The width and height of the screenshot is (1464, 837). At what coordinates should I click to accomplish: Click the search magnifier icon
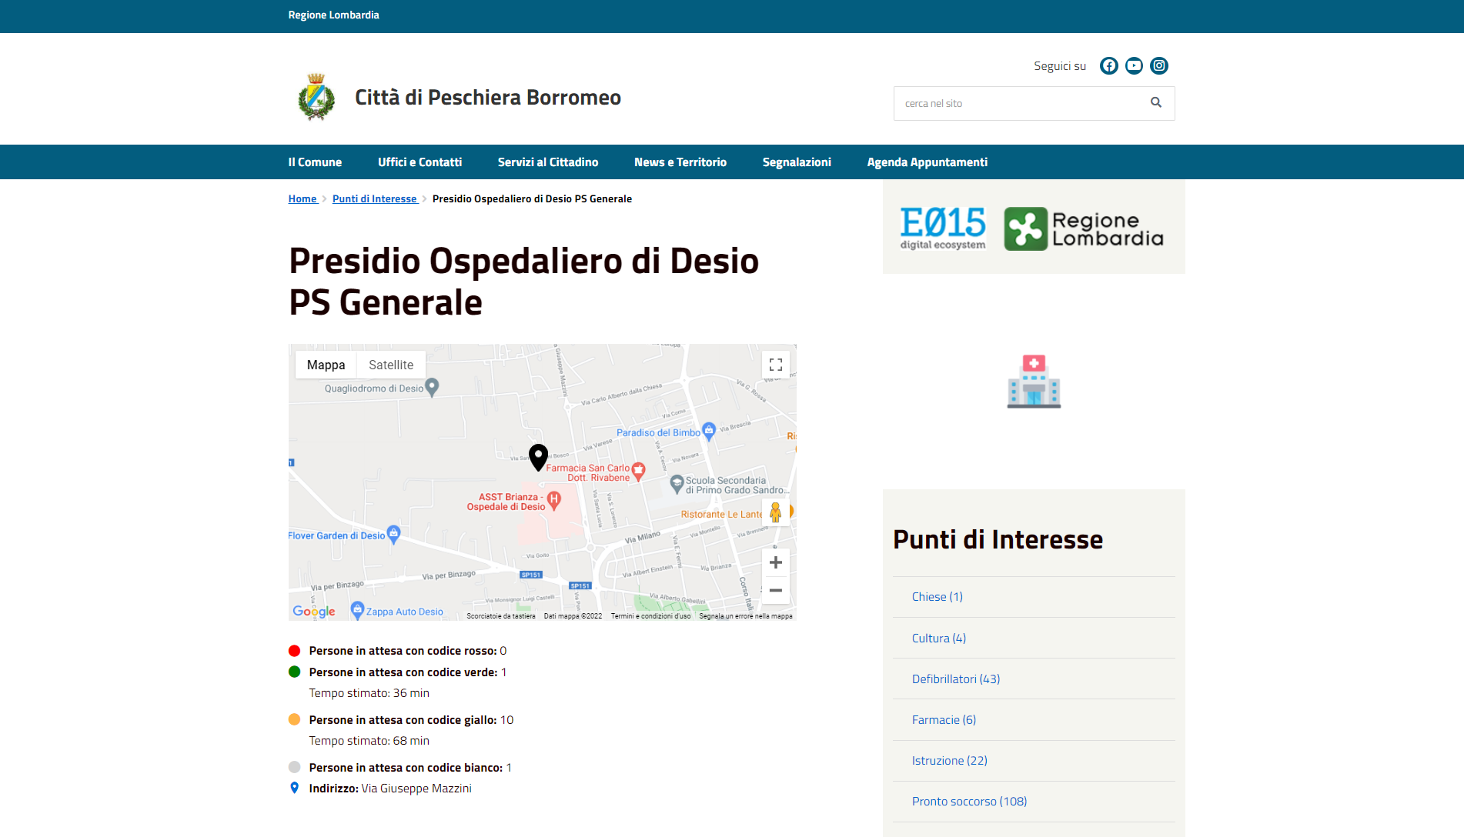[x=1155, y=103]
